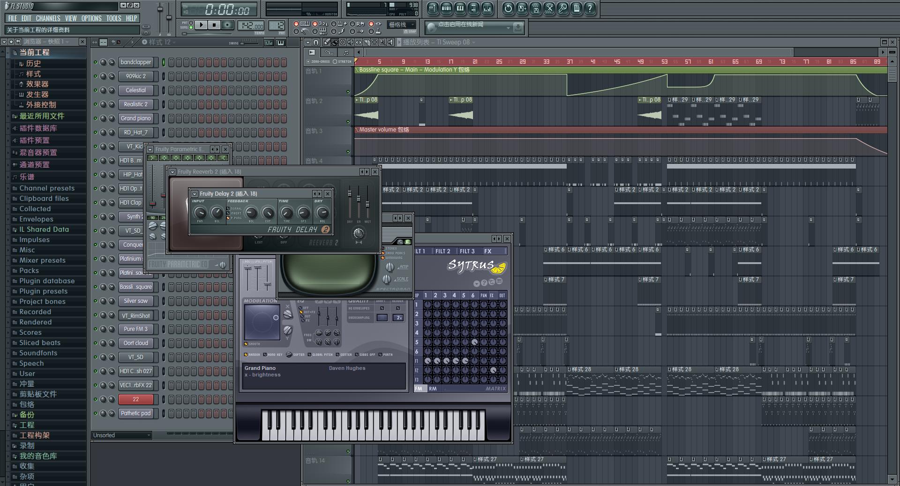Select the playlist slice tool
This screenshot has width=900, height=486.
pyautogui.click(x=367, y=42)
